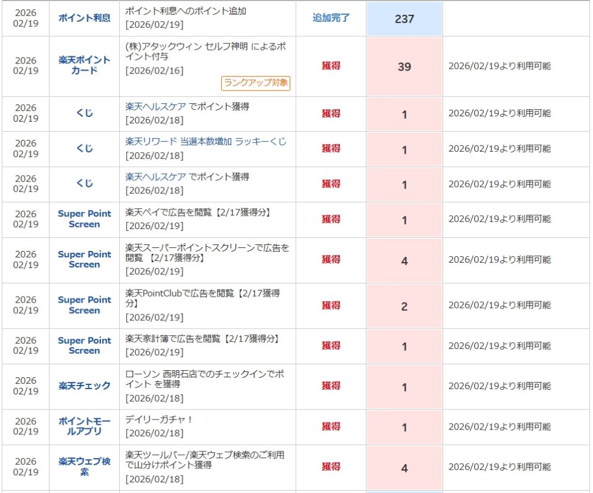
Task: Open Super Point Screen for the 楽天PointClub ad entry
Action: 84,305
